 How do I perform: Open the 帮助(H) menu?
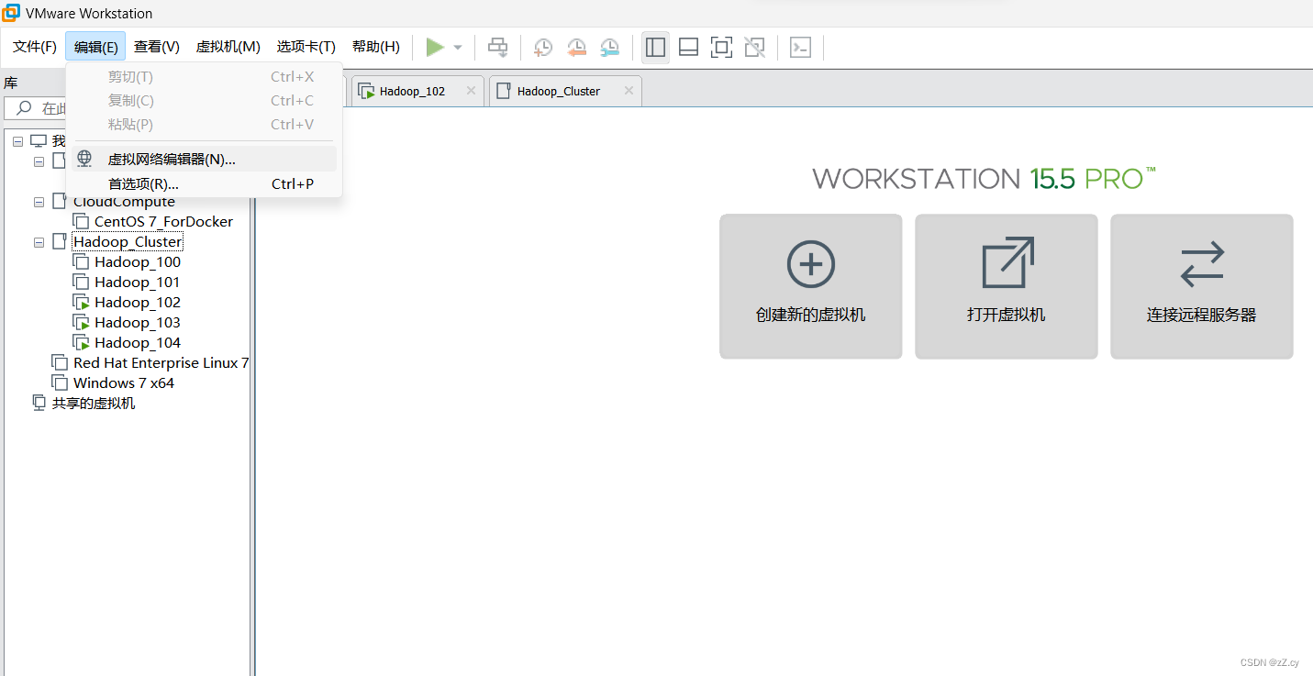376,47
